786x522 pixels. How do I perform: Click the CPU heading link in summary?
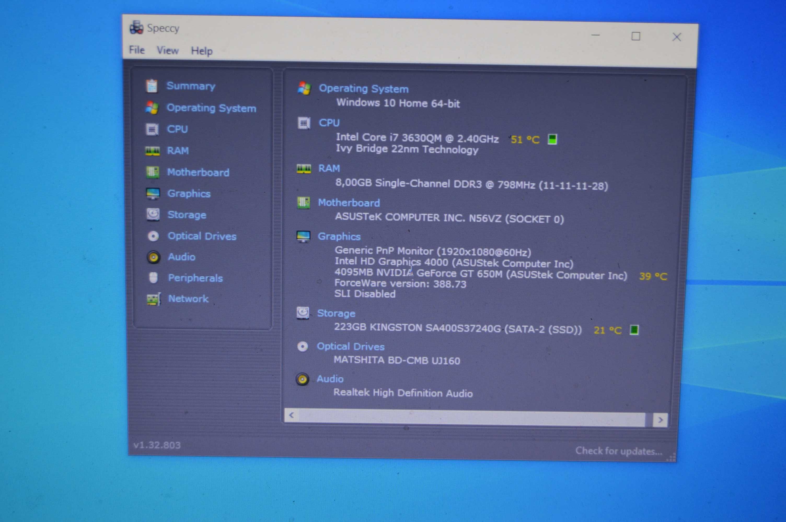[329, 123]
